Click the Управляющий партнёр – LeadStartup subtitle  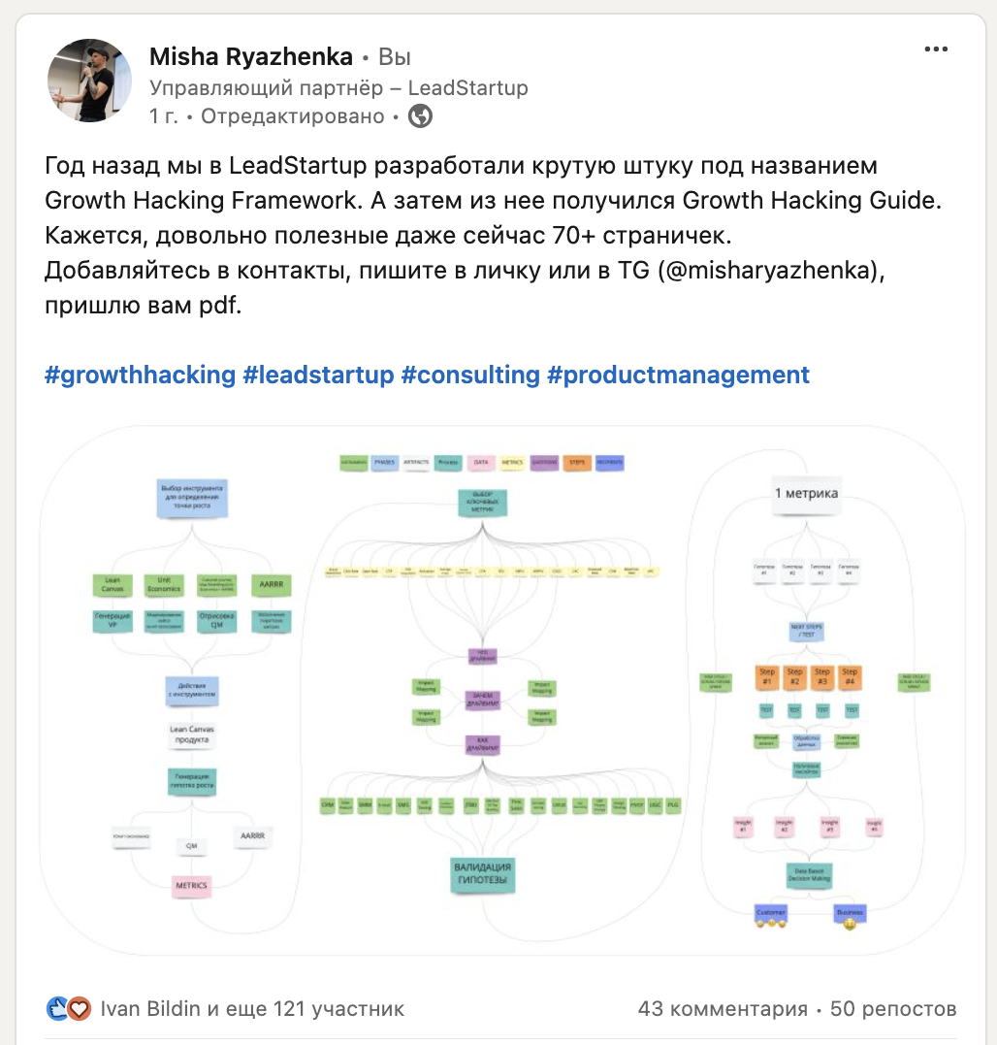tap(338, 87)
